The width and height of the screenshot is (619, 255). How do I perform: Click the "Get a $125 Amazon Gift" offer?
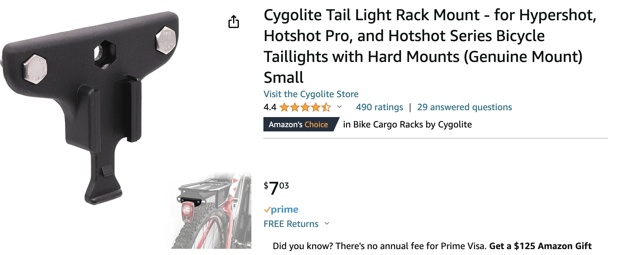(x=540, y=246)
